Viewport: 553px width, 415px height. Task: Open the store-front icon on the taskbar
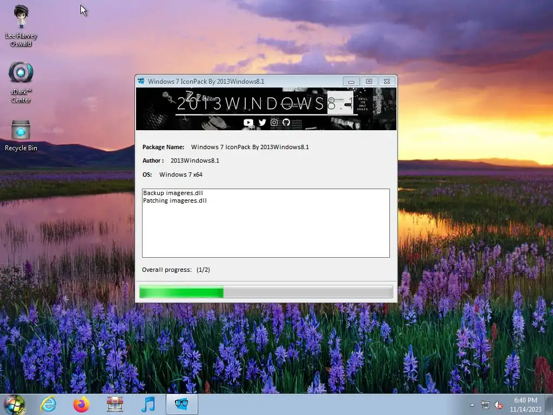[x=115, y=404]
